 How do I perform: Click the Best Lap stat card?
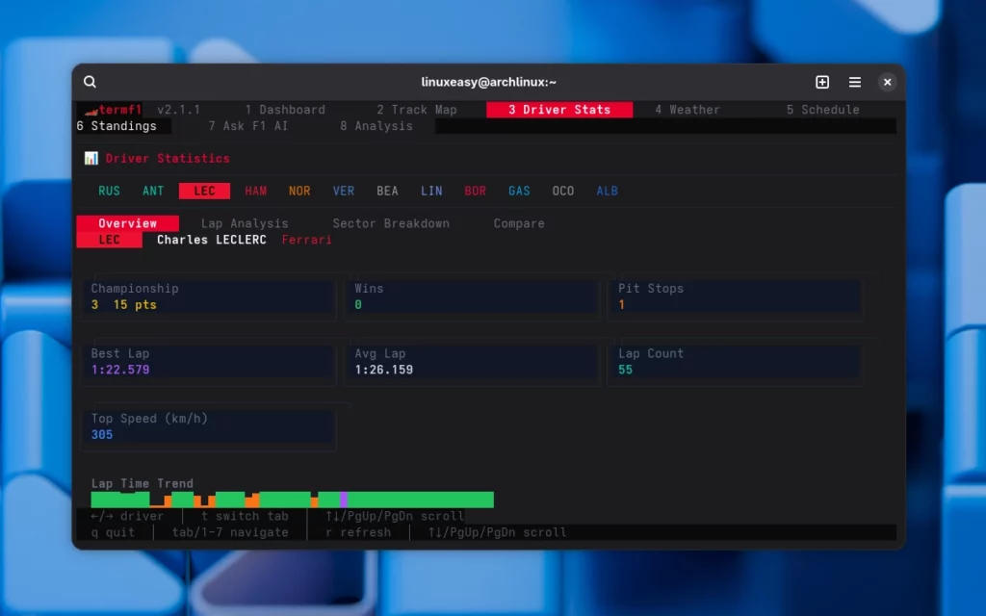(x=208, y=364)
